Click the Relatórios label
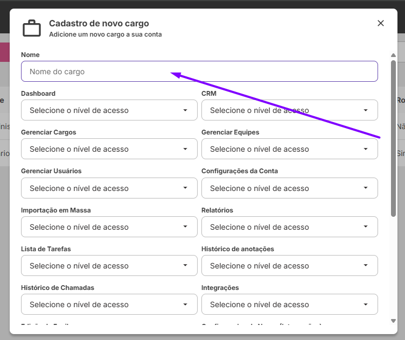The image size is (405, 340). [217, 210]
